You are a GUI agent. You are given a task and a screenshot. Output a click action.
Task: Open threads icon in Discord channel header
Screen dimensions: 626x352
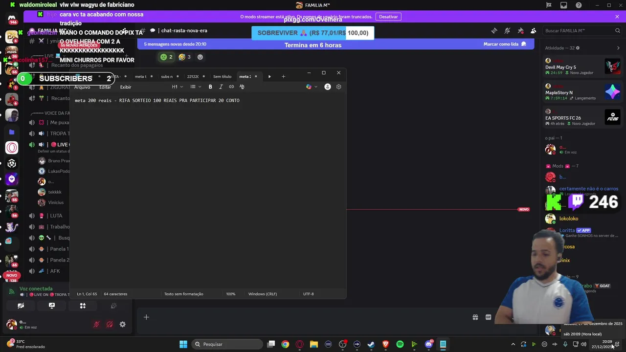494,30
